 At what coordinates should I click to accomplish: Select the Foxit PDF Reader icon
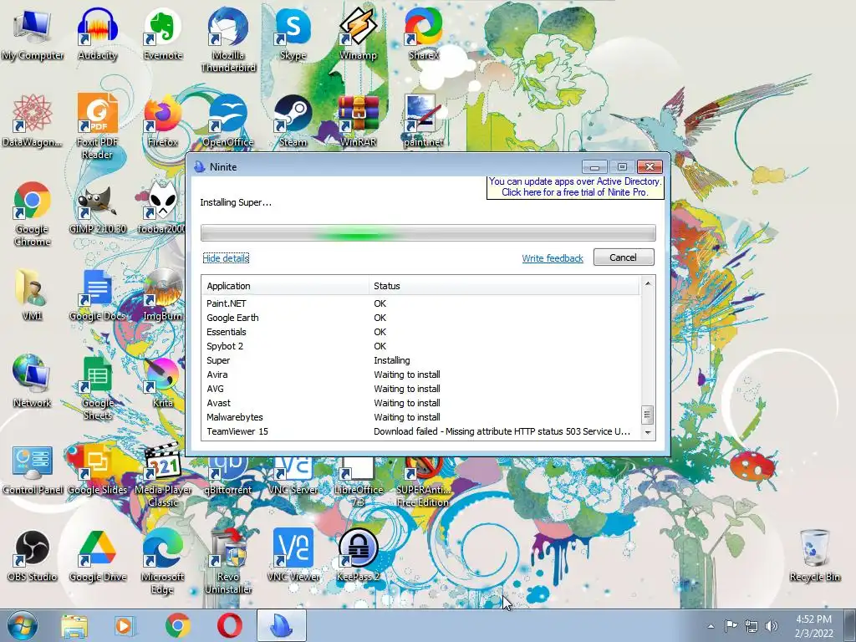coord(97,127)
